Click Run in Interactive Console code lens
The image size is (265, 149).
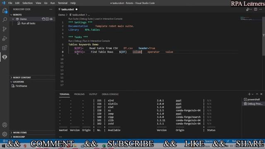coord(96,41)
